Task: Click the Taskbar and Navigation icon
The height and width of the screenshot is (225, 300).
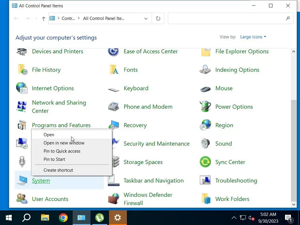Action: [113, 180]
